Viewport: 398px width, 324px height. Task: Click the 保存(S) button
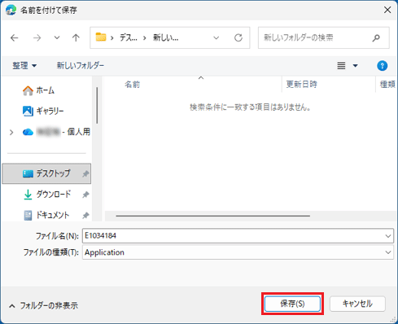(x=292, y=304)
